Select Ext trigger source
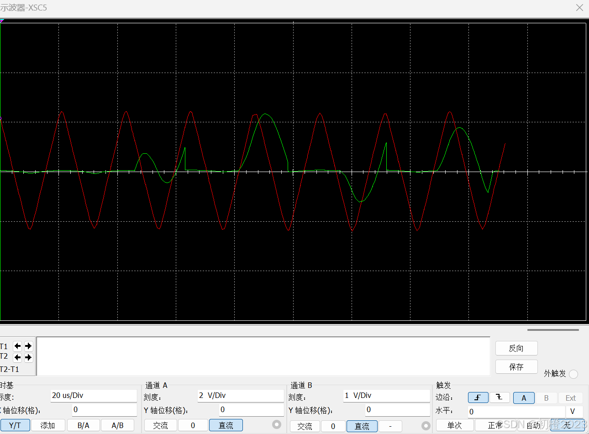Image resolution: width=589 pixels, height=434 pixels. 571,398
